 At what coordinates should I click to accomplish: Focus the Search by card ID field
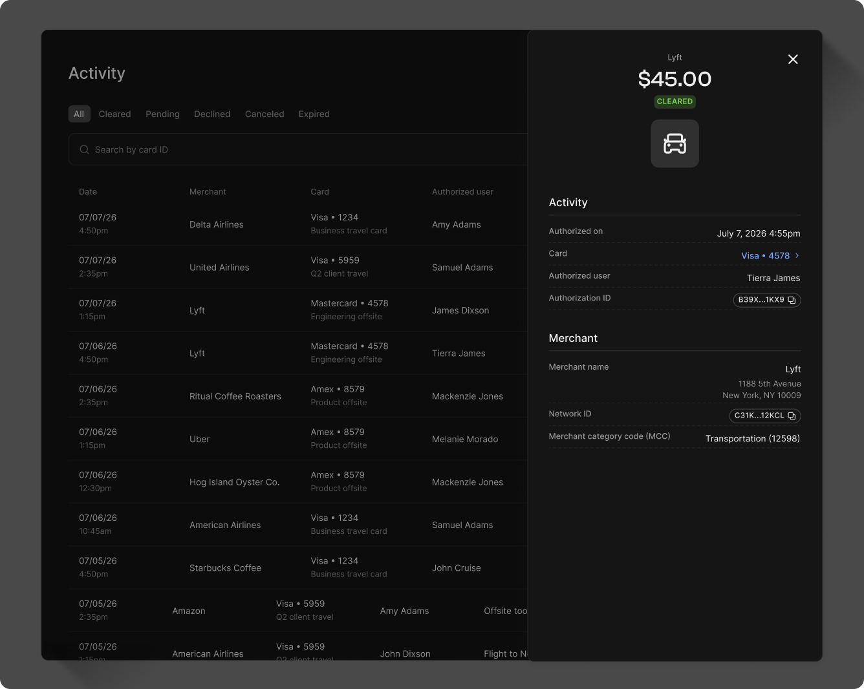click(298, 149)
